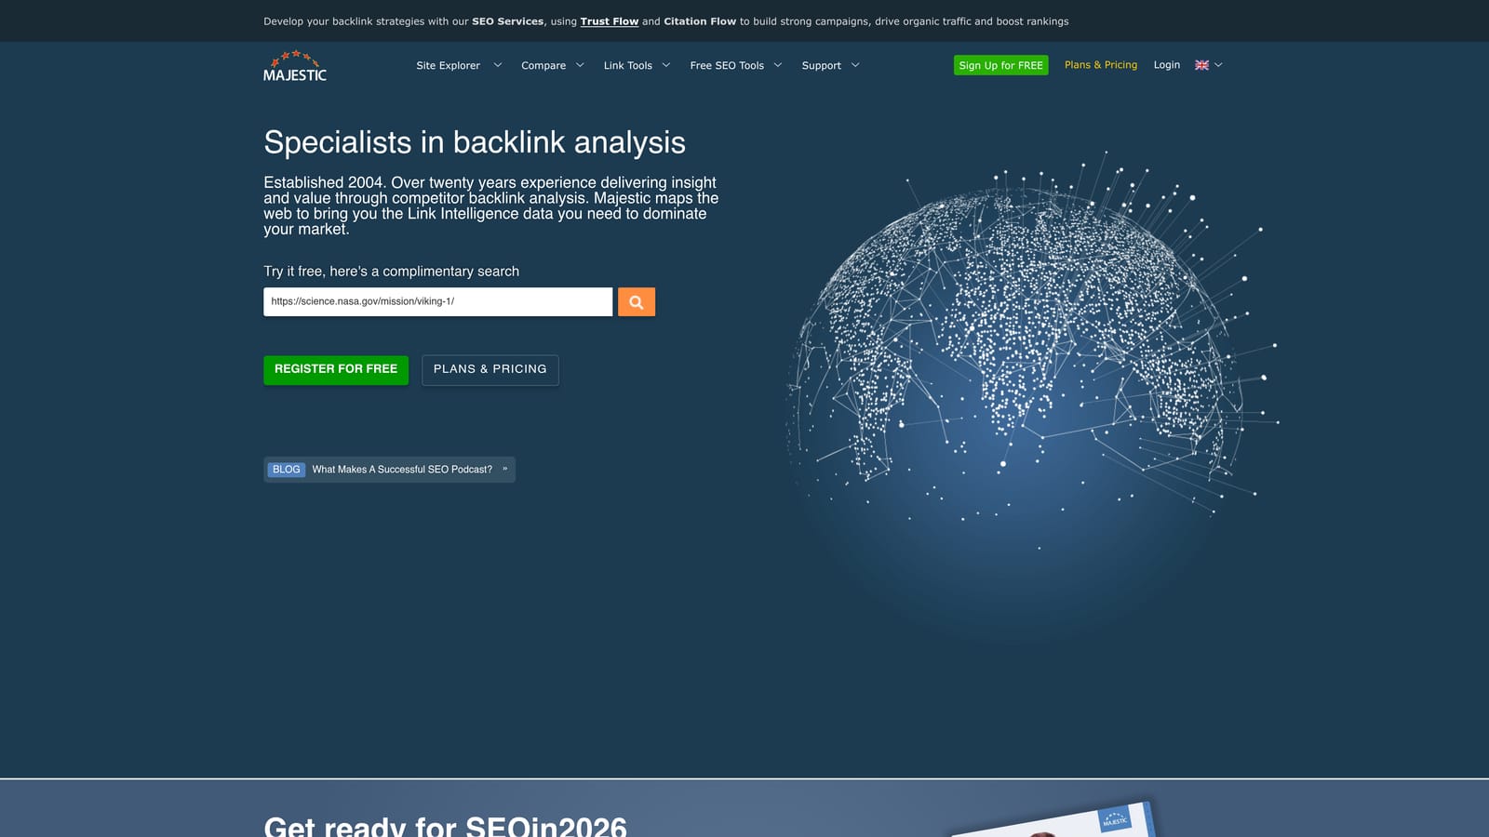1489x837 pixels.
Task: Open the Free SEO Tools menu
Action: click(727, 65)
